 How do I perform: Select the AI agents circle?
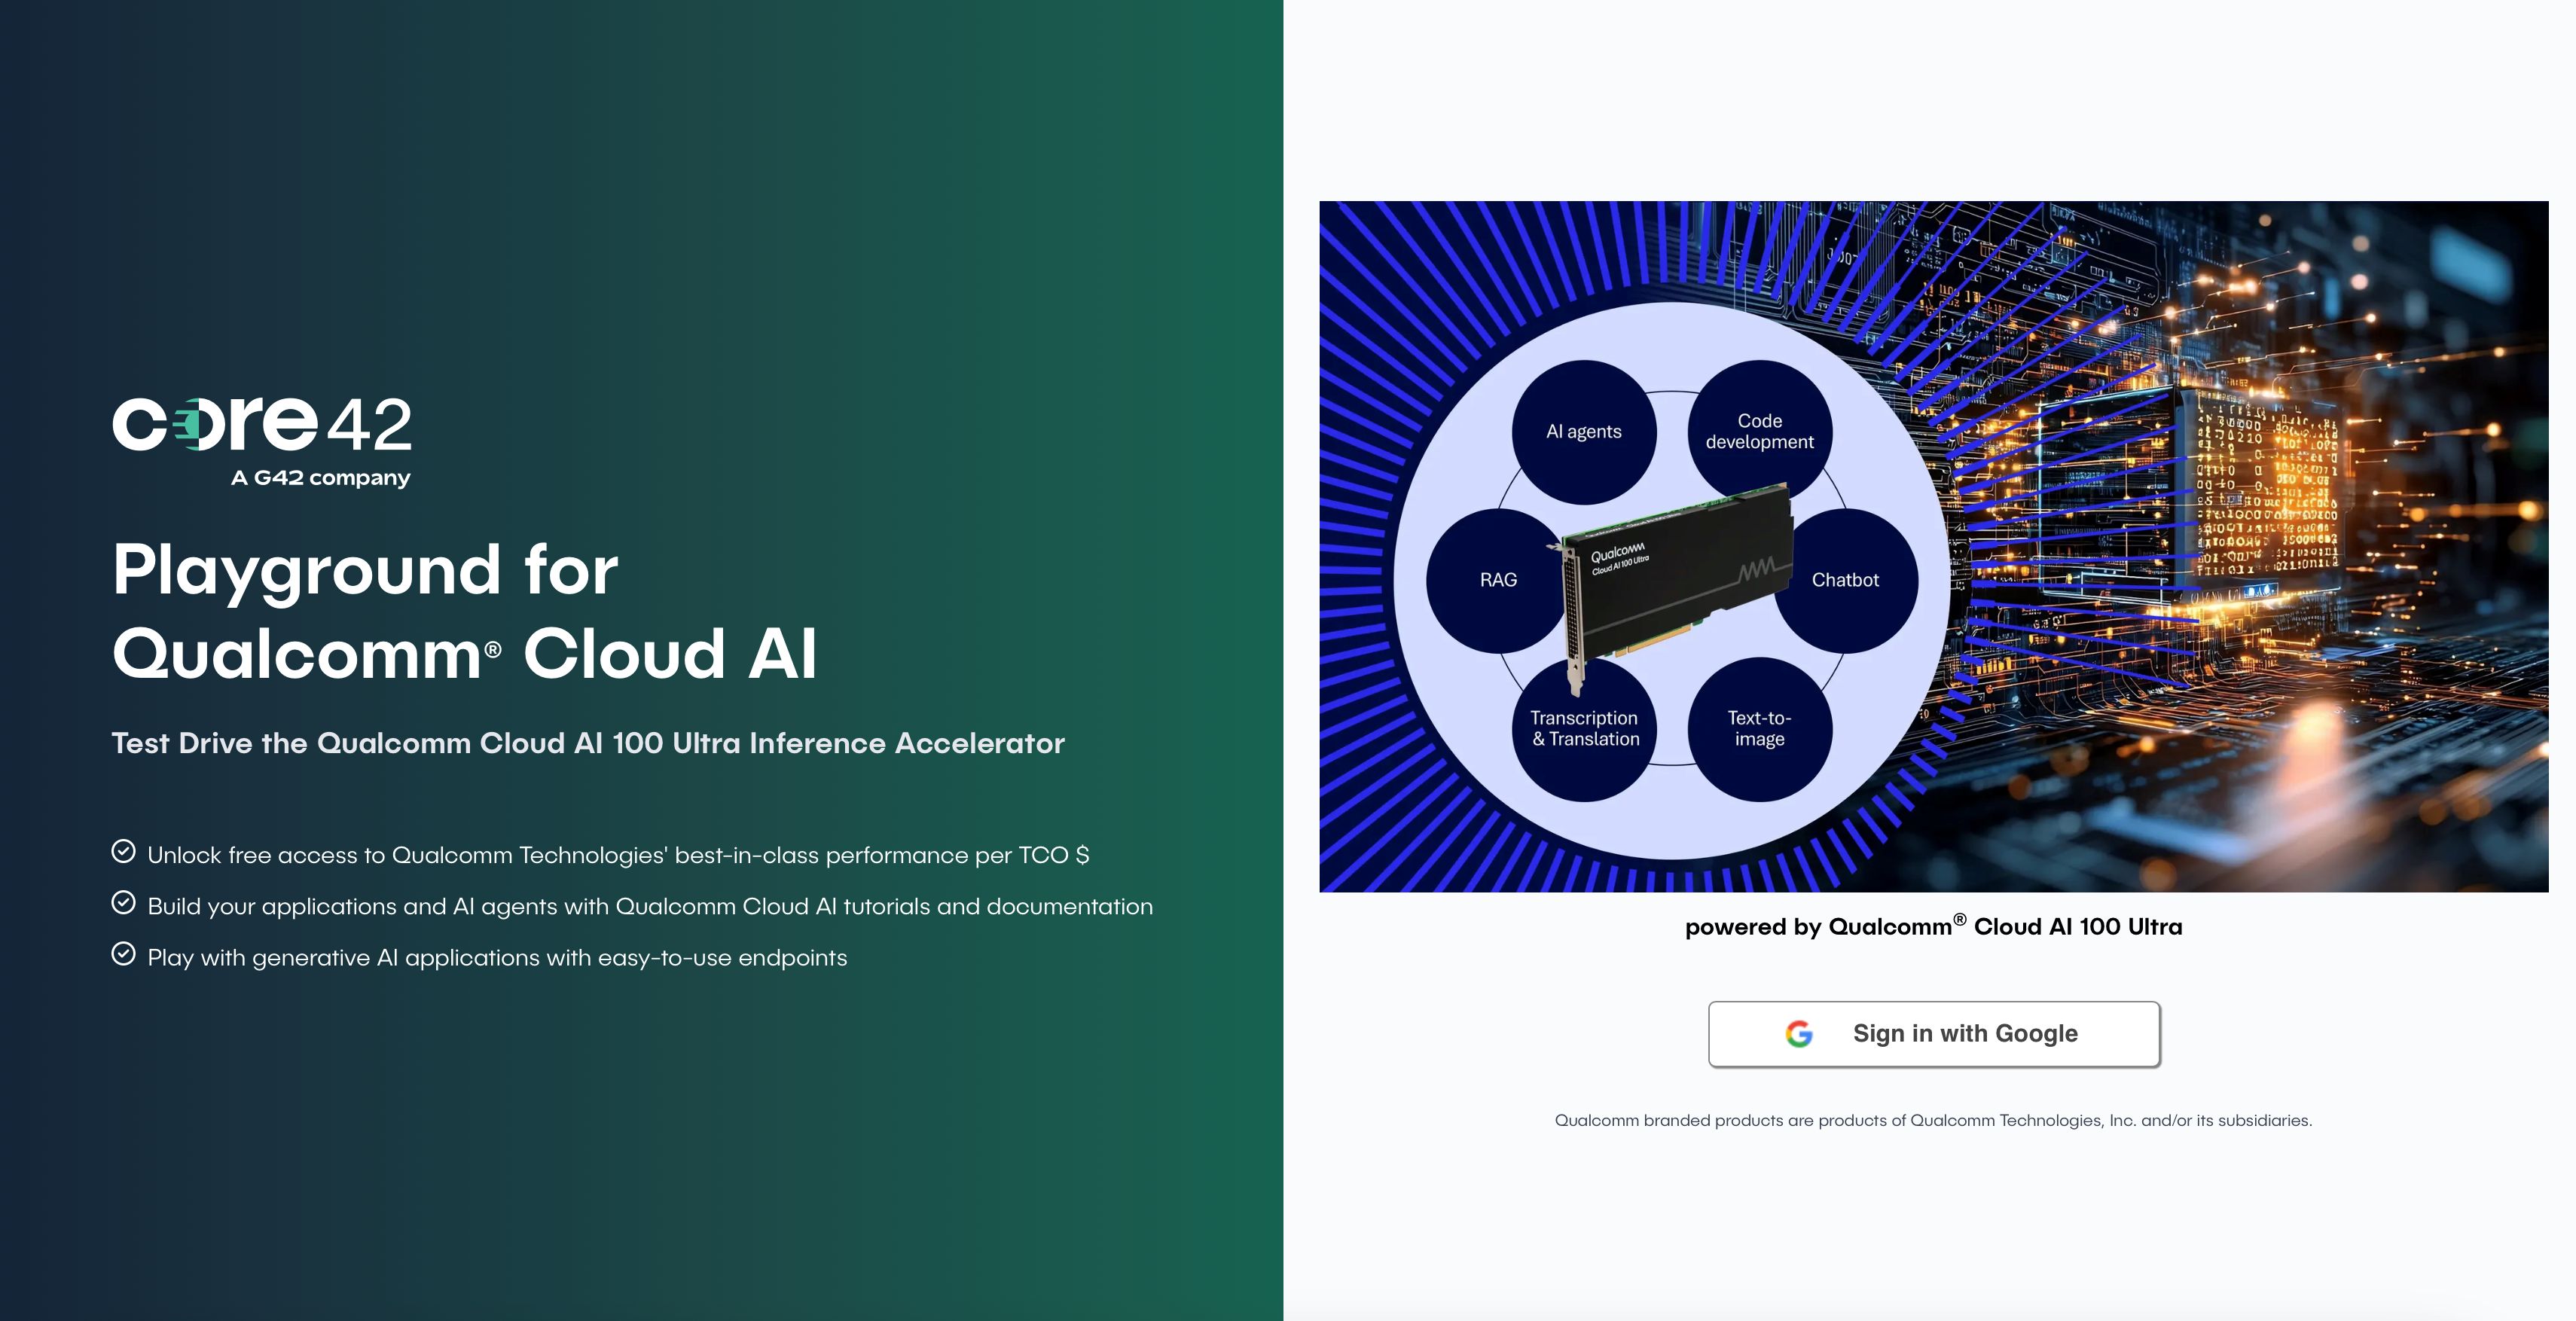[1584, 432]
